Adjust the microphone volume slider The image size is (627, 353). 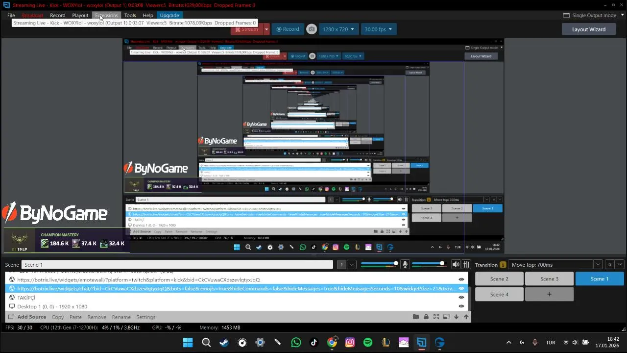pos(380,264)
